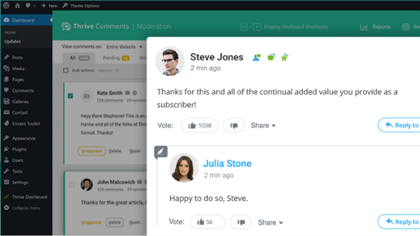Open Share dropdown on Steve Jones's comment
Image resolution: width=420 pixels, height=236 pixels.
tap(263, 125)
